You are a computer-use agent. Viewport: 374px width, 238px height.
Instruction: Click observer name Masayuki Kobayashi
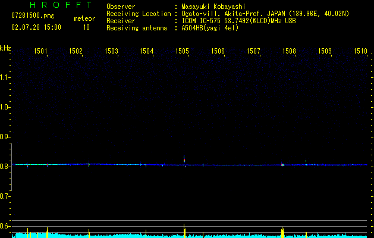[x=213, y=7]
